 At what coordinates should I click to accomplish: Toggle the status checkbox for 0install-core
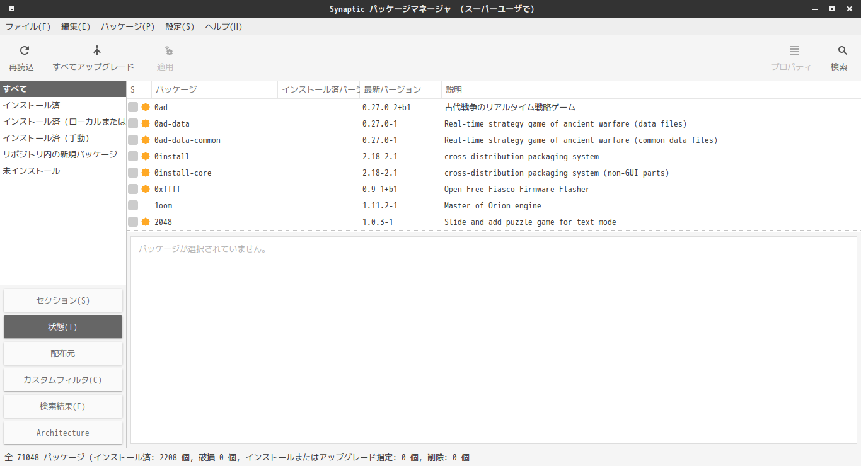[133, 173]
